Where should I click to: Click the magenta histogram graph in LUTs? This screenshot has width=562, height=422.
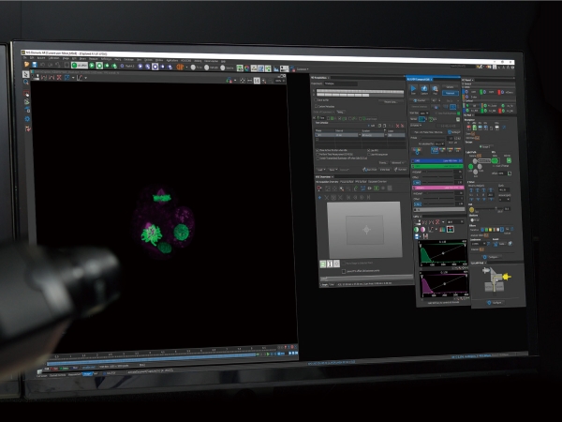445,284
